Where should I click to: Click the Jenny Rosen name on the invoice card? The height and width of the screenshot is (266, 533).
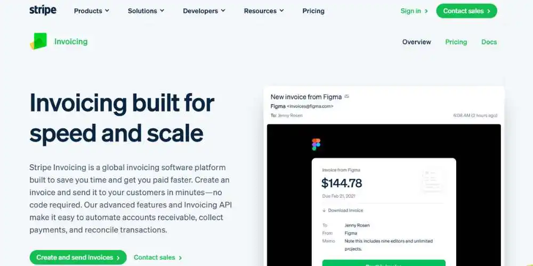click(357, 225)
